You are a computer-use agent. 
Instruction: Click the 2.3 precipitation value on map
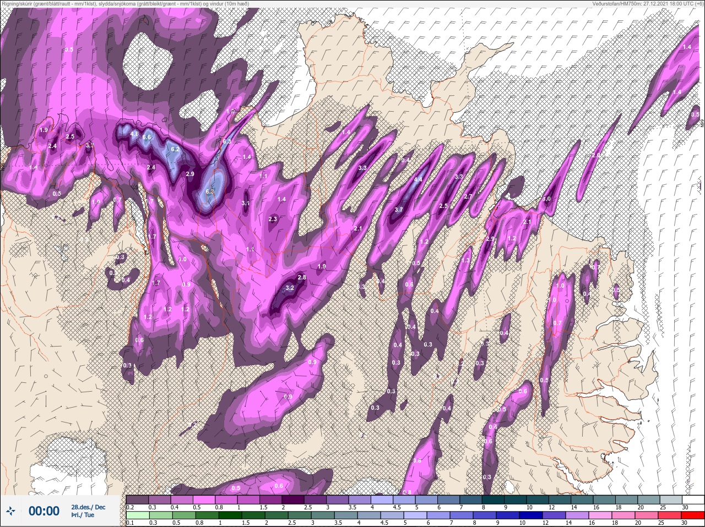(273, 219)
